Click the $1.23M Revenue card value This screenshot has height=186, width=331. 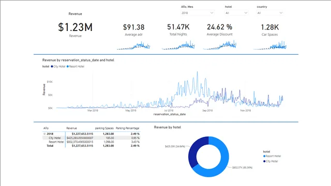(x=76, y=27)
